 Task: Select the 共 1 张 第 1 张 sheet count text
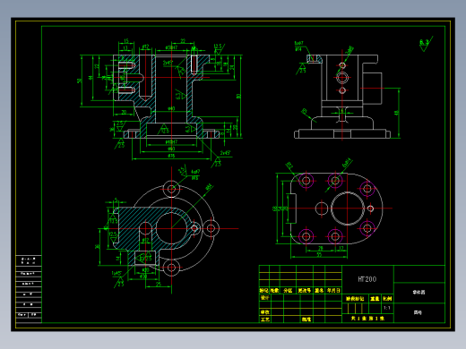(x=367, y=319)
